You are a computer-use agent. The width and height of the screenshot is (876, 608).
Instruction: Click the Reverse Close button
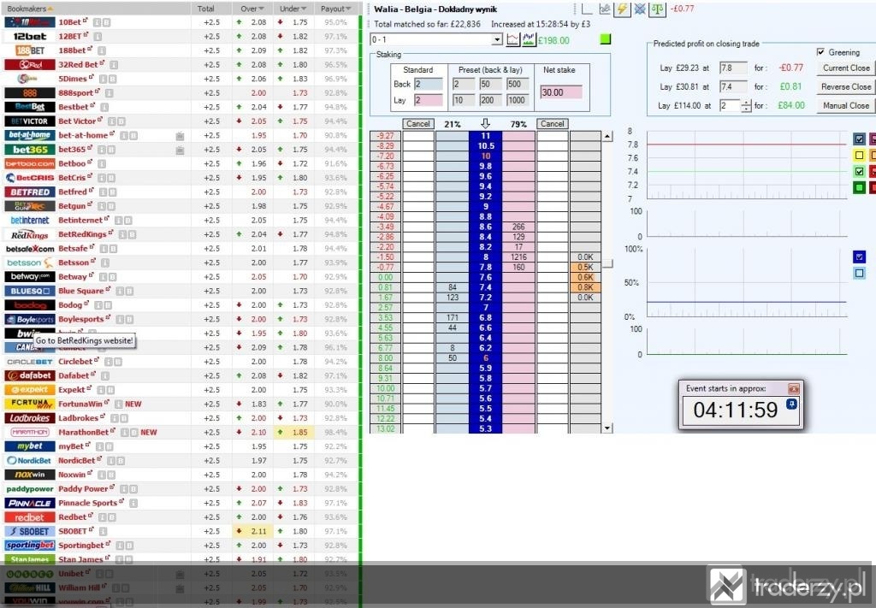pos(846,86)
